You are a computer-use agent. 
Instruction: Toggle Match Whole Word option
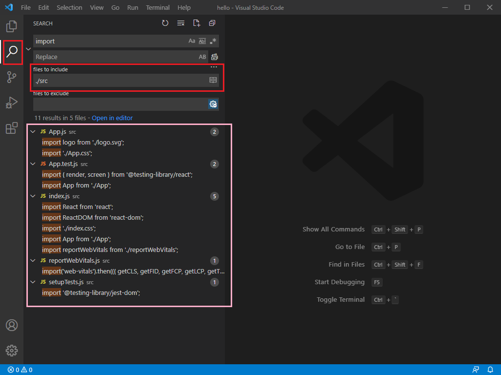pos(202,41)
